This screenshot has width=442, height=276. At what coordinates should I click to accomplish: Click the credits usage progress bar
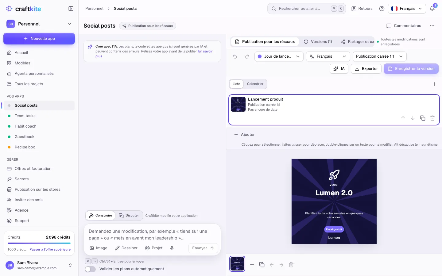39,243
